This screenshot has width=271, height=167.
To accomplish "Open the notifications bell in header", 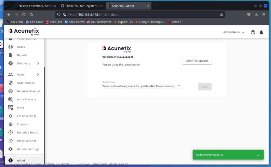I will coord(261,32).
